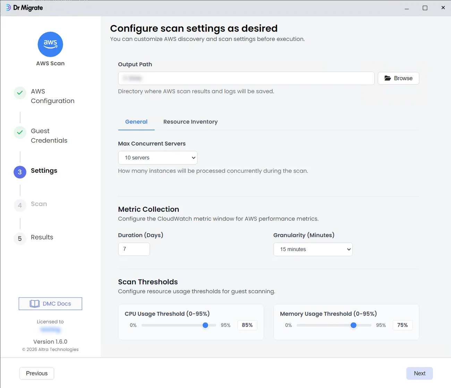Click the step 3 Settings circle
Screen dimensions: 451x388
click(x=20, y=172)
